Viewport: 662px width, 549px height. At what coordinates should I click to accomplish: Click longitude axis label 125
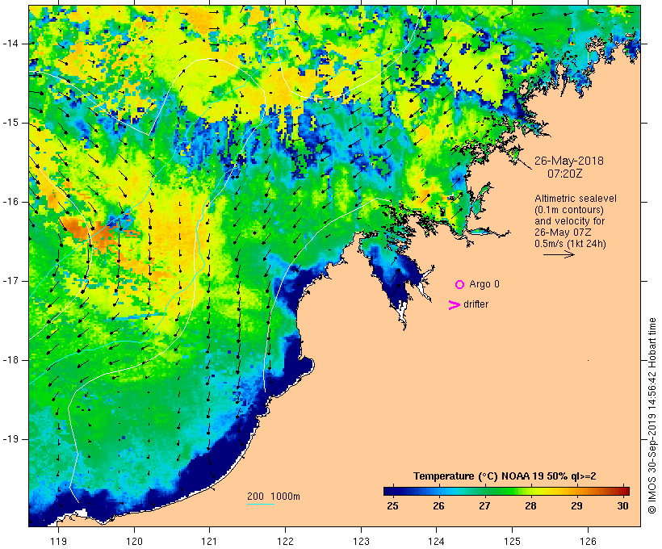click(513, 542)
